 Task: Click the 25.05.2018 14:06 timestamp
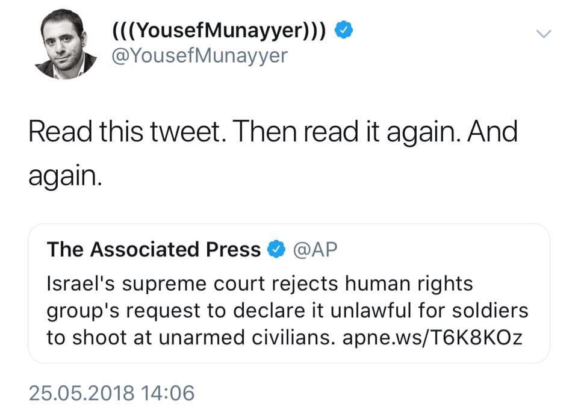pyautogui.click(x=112, y=393)
